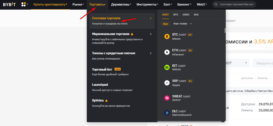Expand the Купить криптовалюту menu
This screenshot has height=126, width=273.
(50, 4)
